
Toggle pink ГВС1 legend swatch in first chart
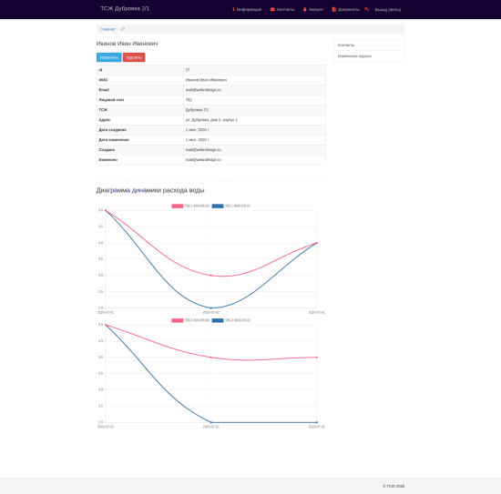(x=178, y=206)
